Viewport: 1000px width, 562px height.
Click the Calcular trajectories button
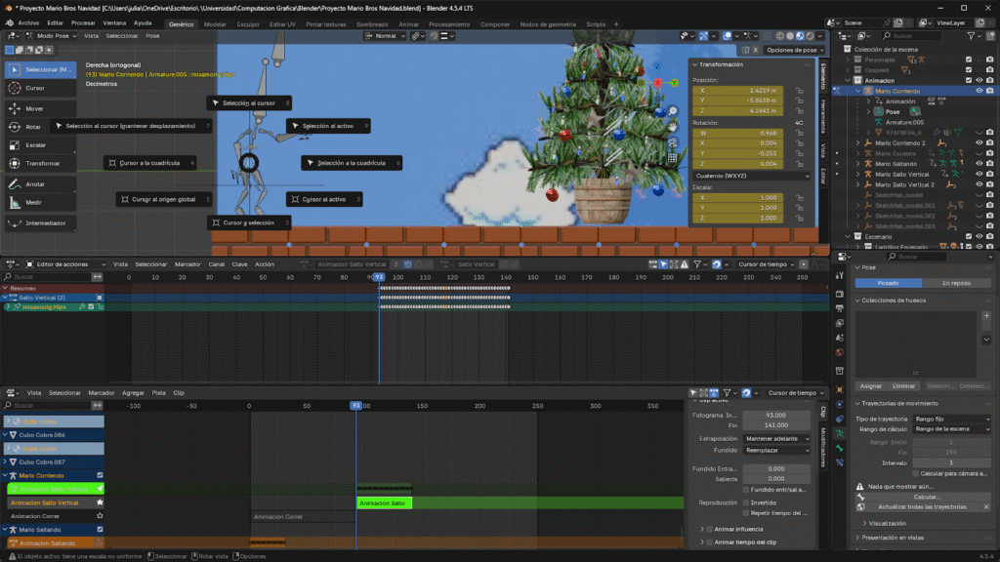(x=927, y=497)
